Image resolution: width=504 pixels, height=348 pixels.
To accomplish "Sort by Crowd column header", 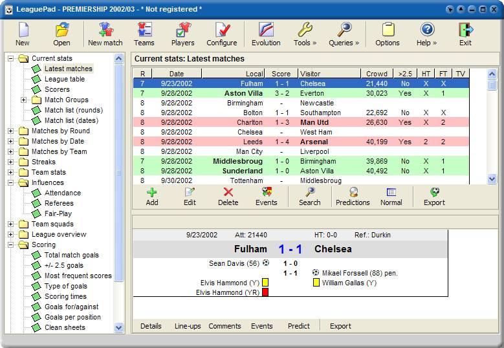I will pos(377,74).
